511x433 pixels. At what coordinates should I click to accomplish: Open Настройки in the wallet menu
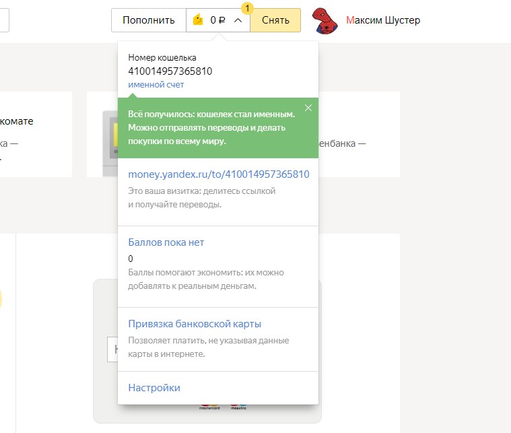[154, 388]
